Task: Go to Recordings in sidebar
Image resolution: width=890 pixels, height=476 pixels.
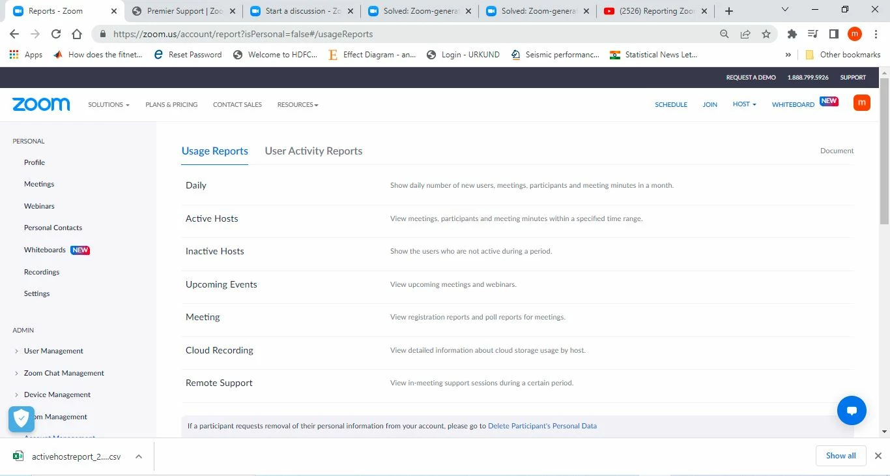Action: point(42,272)
